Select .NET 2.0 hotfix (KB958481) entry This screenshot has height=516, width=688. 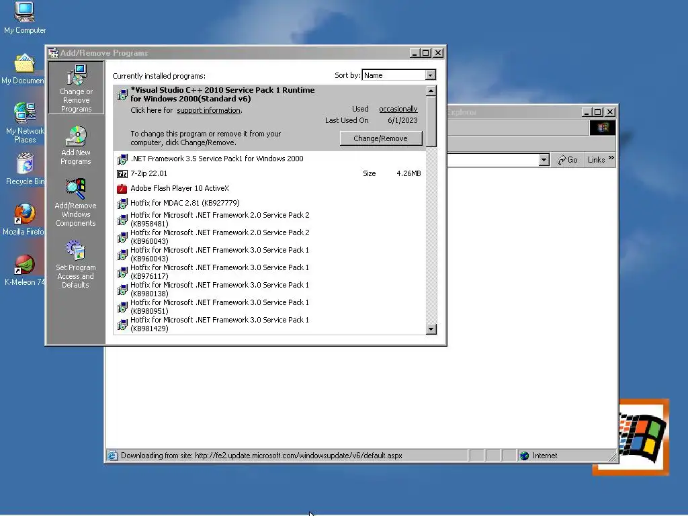tap(269, 220)
